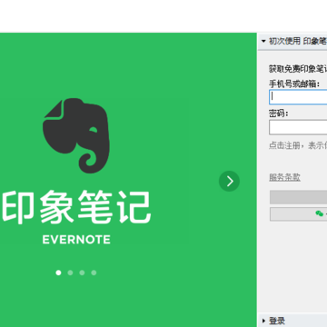Screen dimensions: 327x327
Task: Focus the 手机号或邮箱 input field
Action: pyautogui.click(x=298, y=97)
